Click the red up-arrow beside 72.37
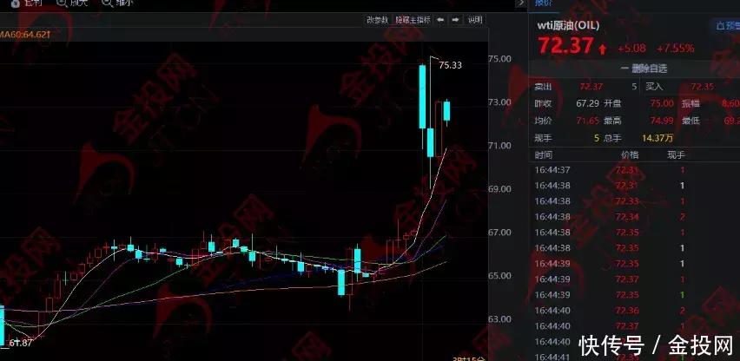This screenshot has height=361, width=740. pyautogui.click(x=603, y=49)
